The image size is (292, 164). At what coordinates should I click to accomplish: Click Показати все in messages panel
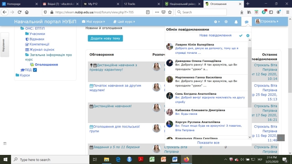coord(208,143)
